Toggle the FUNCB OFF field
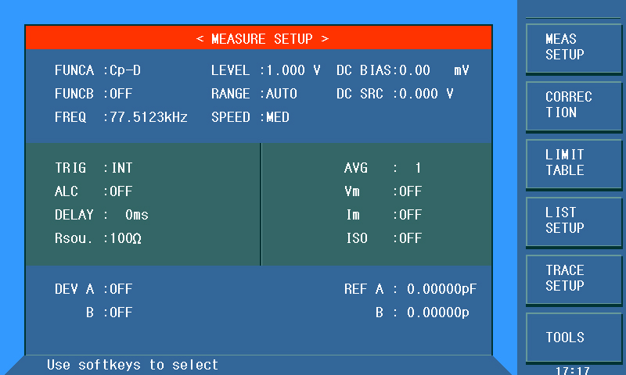The width and height of the screenshot is (626, 375). click(x=121, y=94)
